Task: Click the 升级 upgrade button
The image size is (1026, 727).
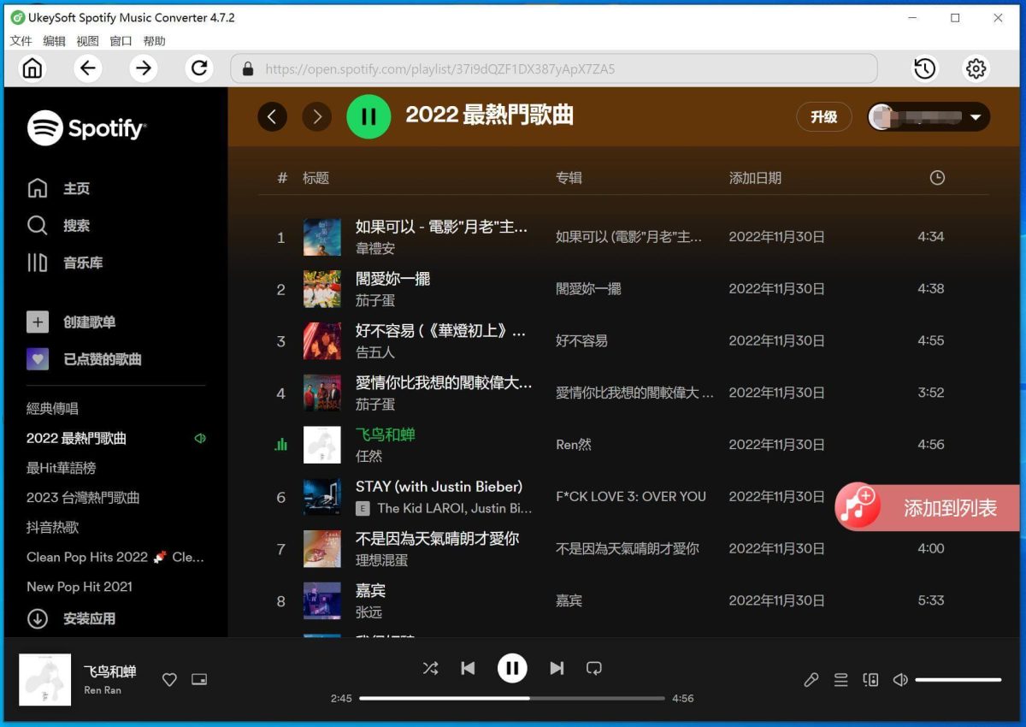Action: pos(824,117)
